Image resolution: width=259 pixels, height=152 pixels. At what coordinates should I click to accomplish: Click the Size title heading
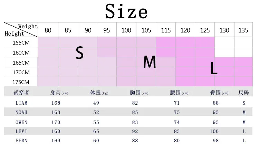(126, 11)
